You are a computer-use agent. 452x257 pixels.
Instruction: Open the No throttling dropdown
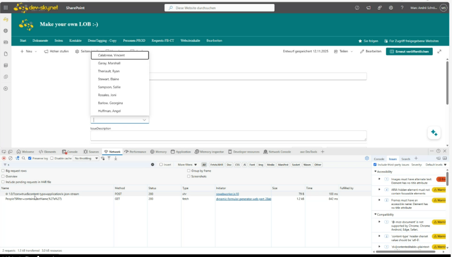point(85,158)
